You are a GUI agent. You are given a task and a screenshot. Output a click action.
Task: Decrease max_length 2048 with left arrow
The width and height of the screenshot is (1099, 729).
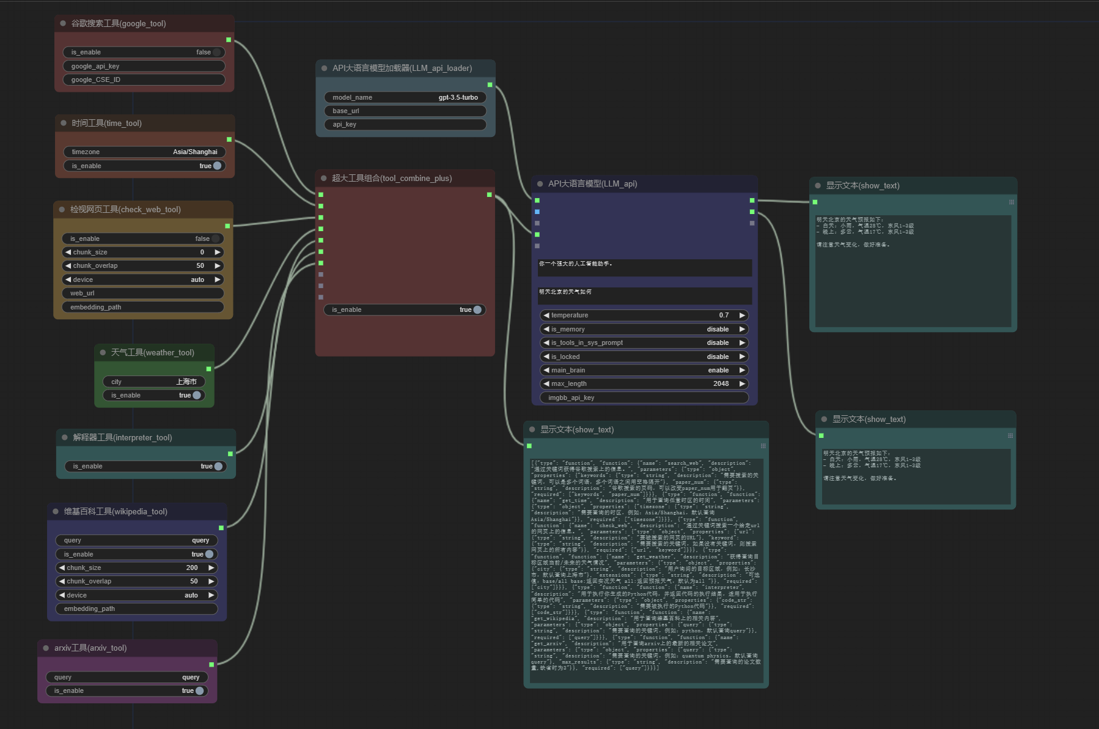546,383
